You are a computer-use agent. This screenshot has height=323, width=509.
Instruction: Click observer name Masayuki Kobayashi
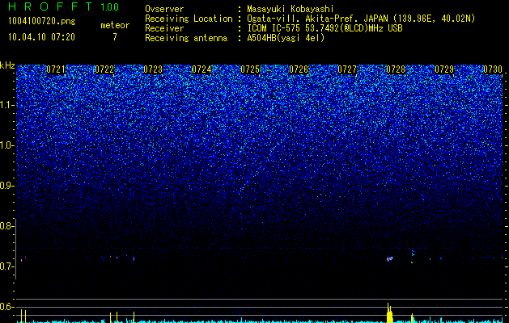click(x=290, y=9)
